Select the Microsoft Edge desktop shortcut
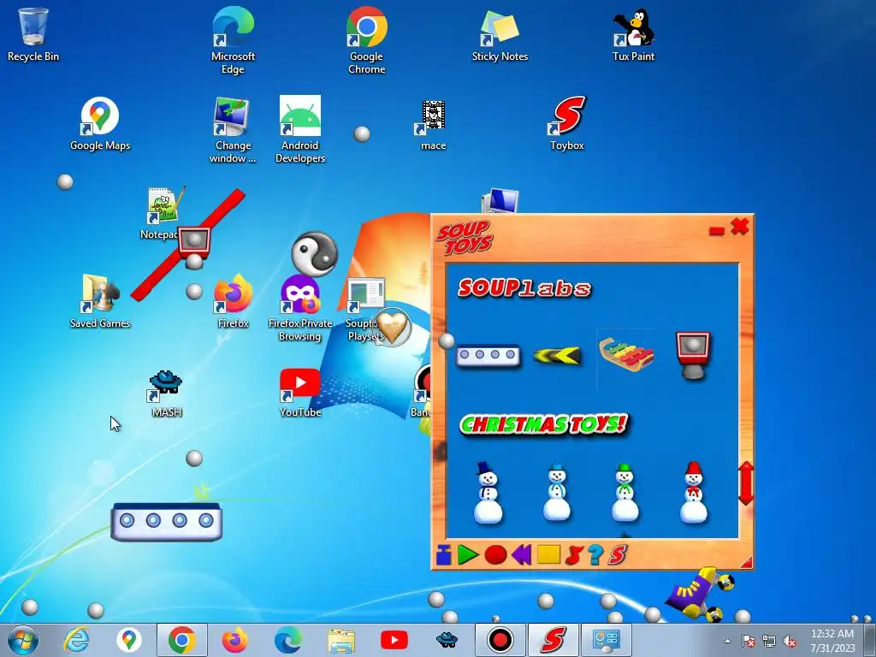Screen dimensions: 876x657 [233, 41]
